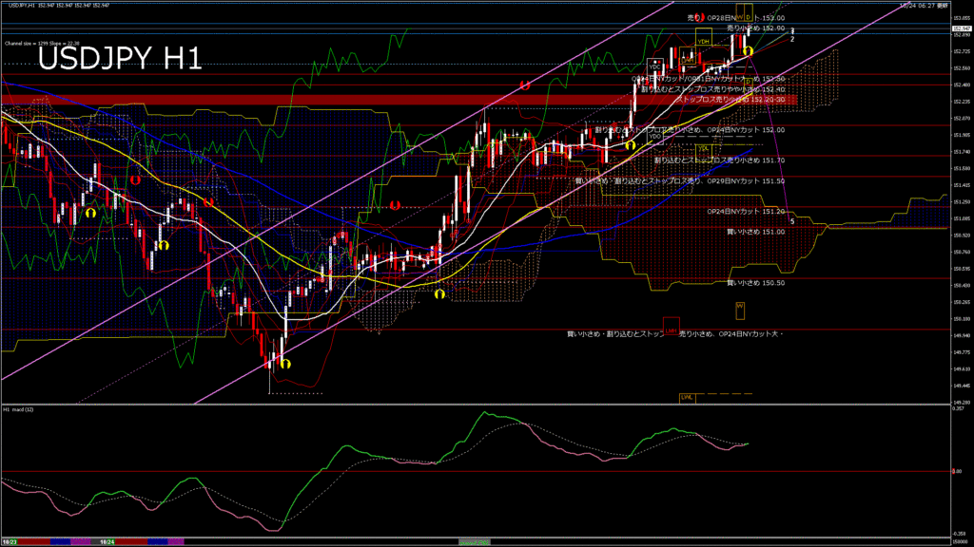Click the yellow arrow marker at the lowest candle
974x547 pixels.
[x=284, y=363]
